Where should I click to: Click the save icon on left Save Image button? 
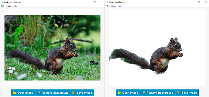coord(74,93)
